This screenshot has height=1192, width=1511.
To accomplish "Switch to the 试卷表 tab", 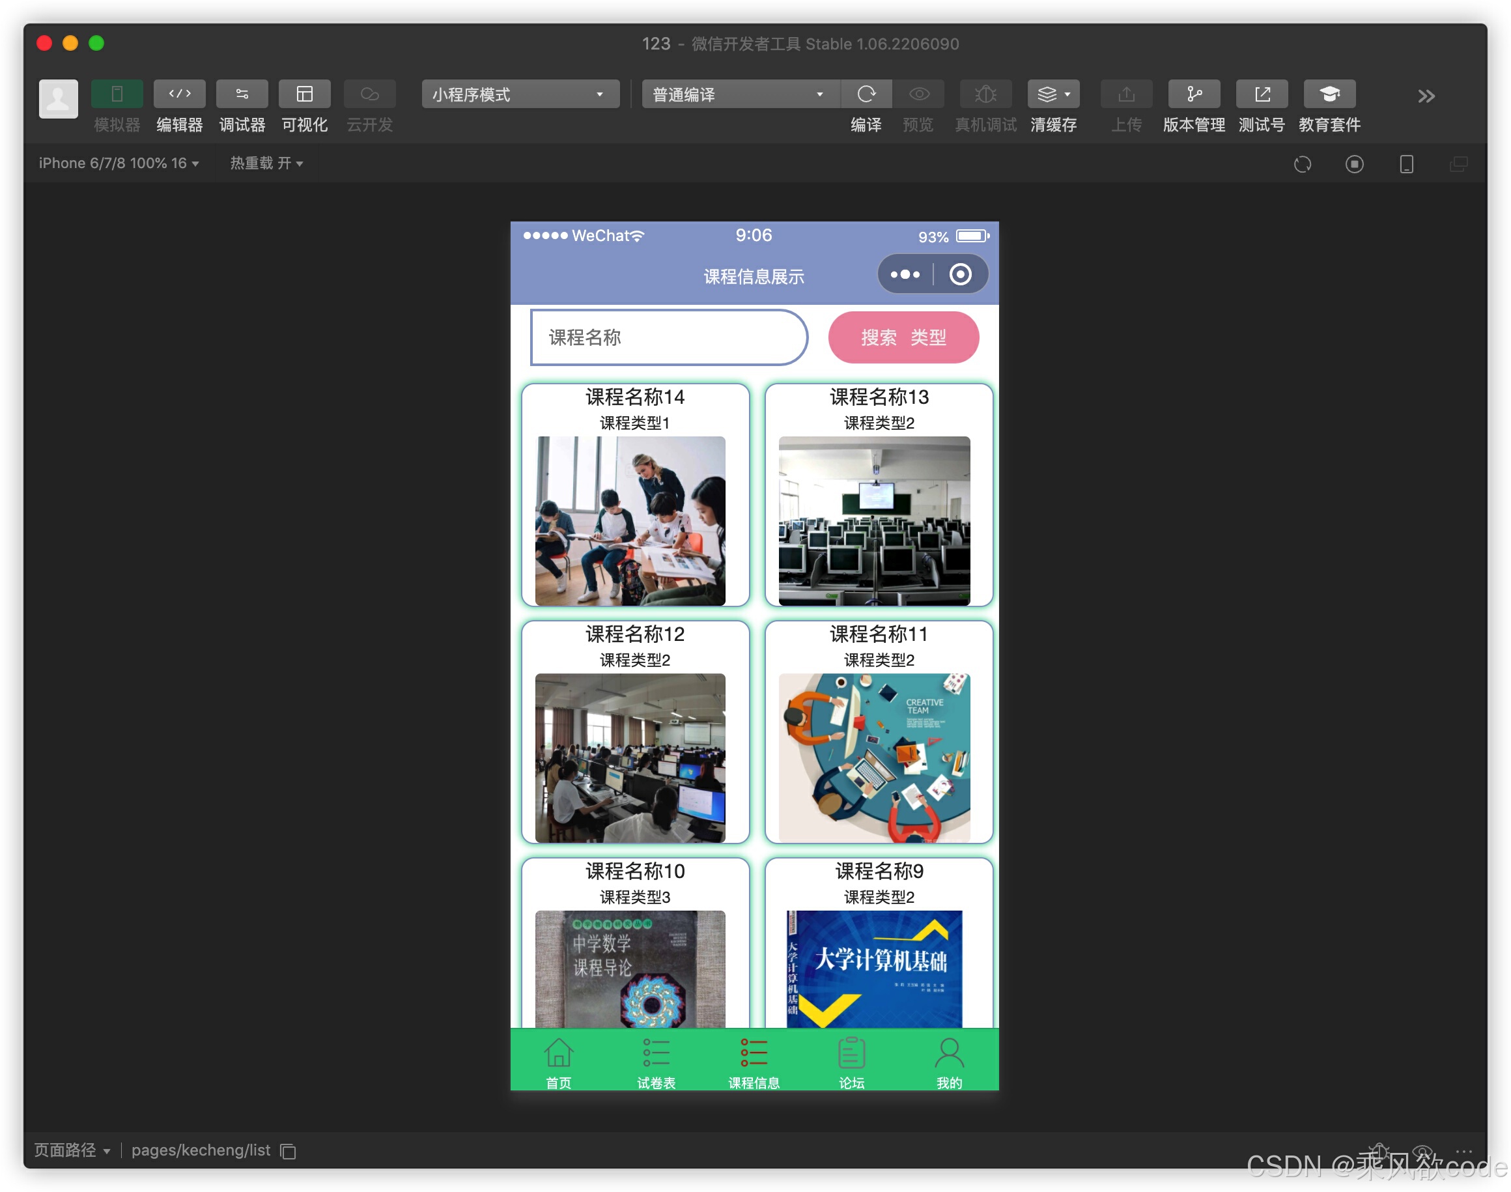I will tap(656, 1062).
